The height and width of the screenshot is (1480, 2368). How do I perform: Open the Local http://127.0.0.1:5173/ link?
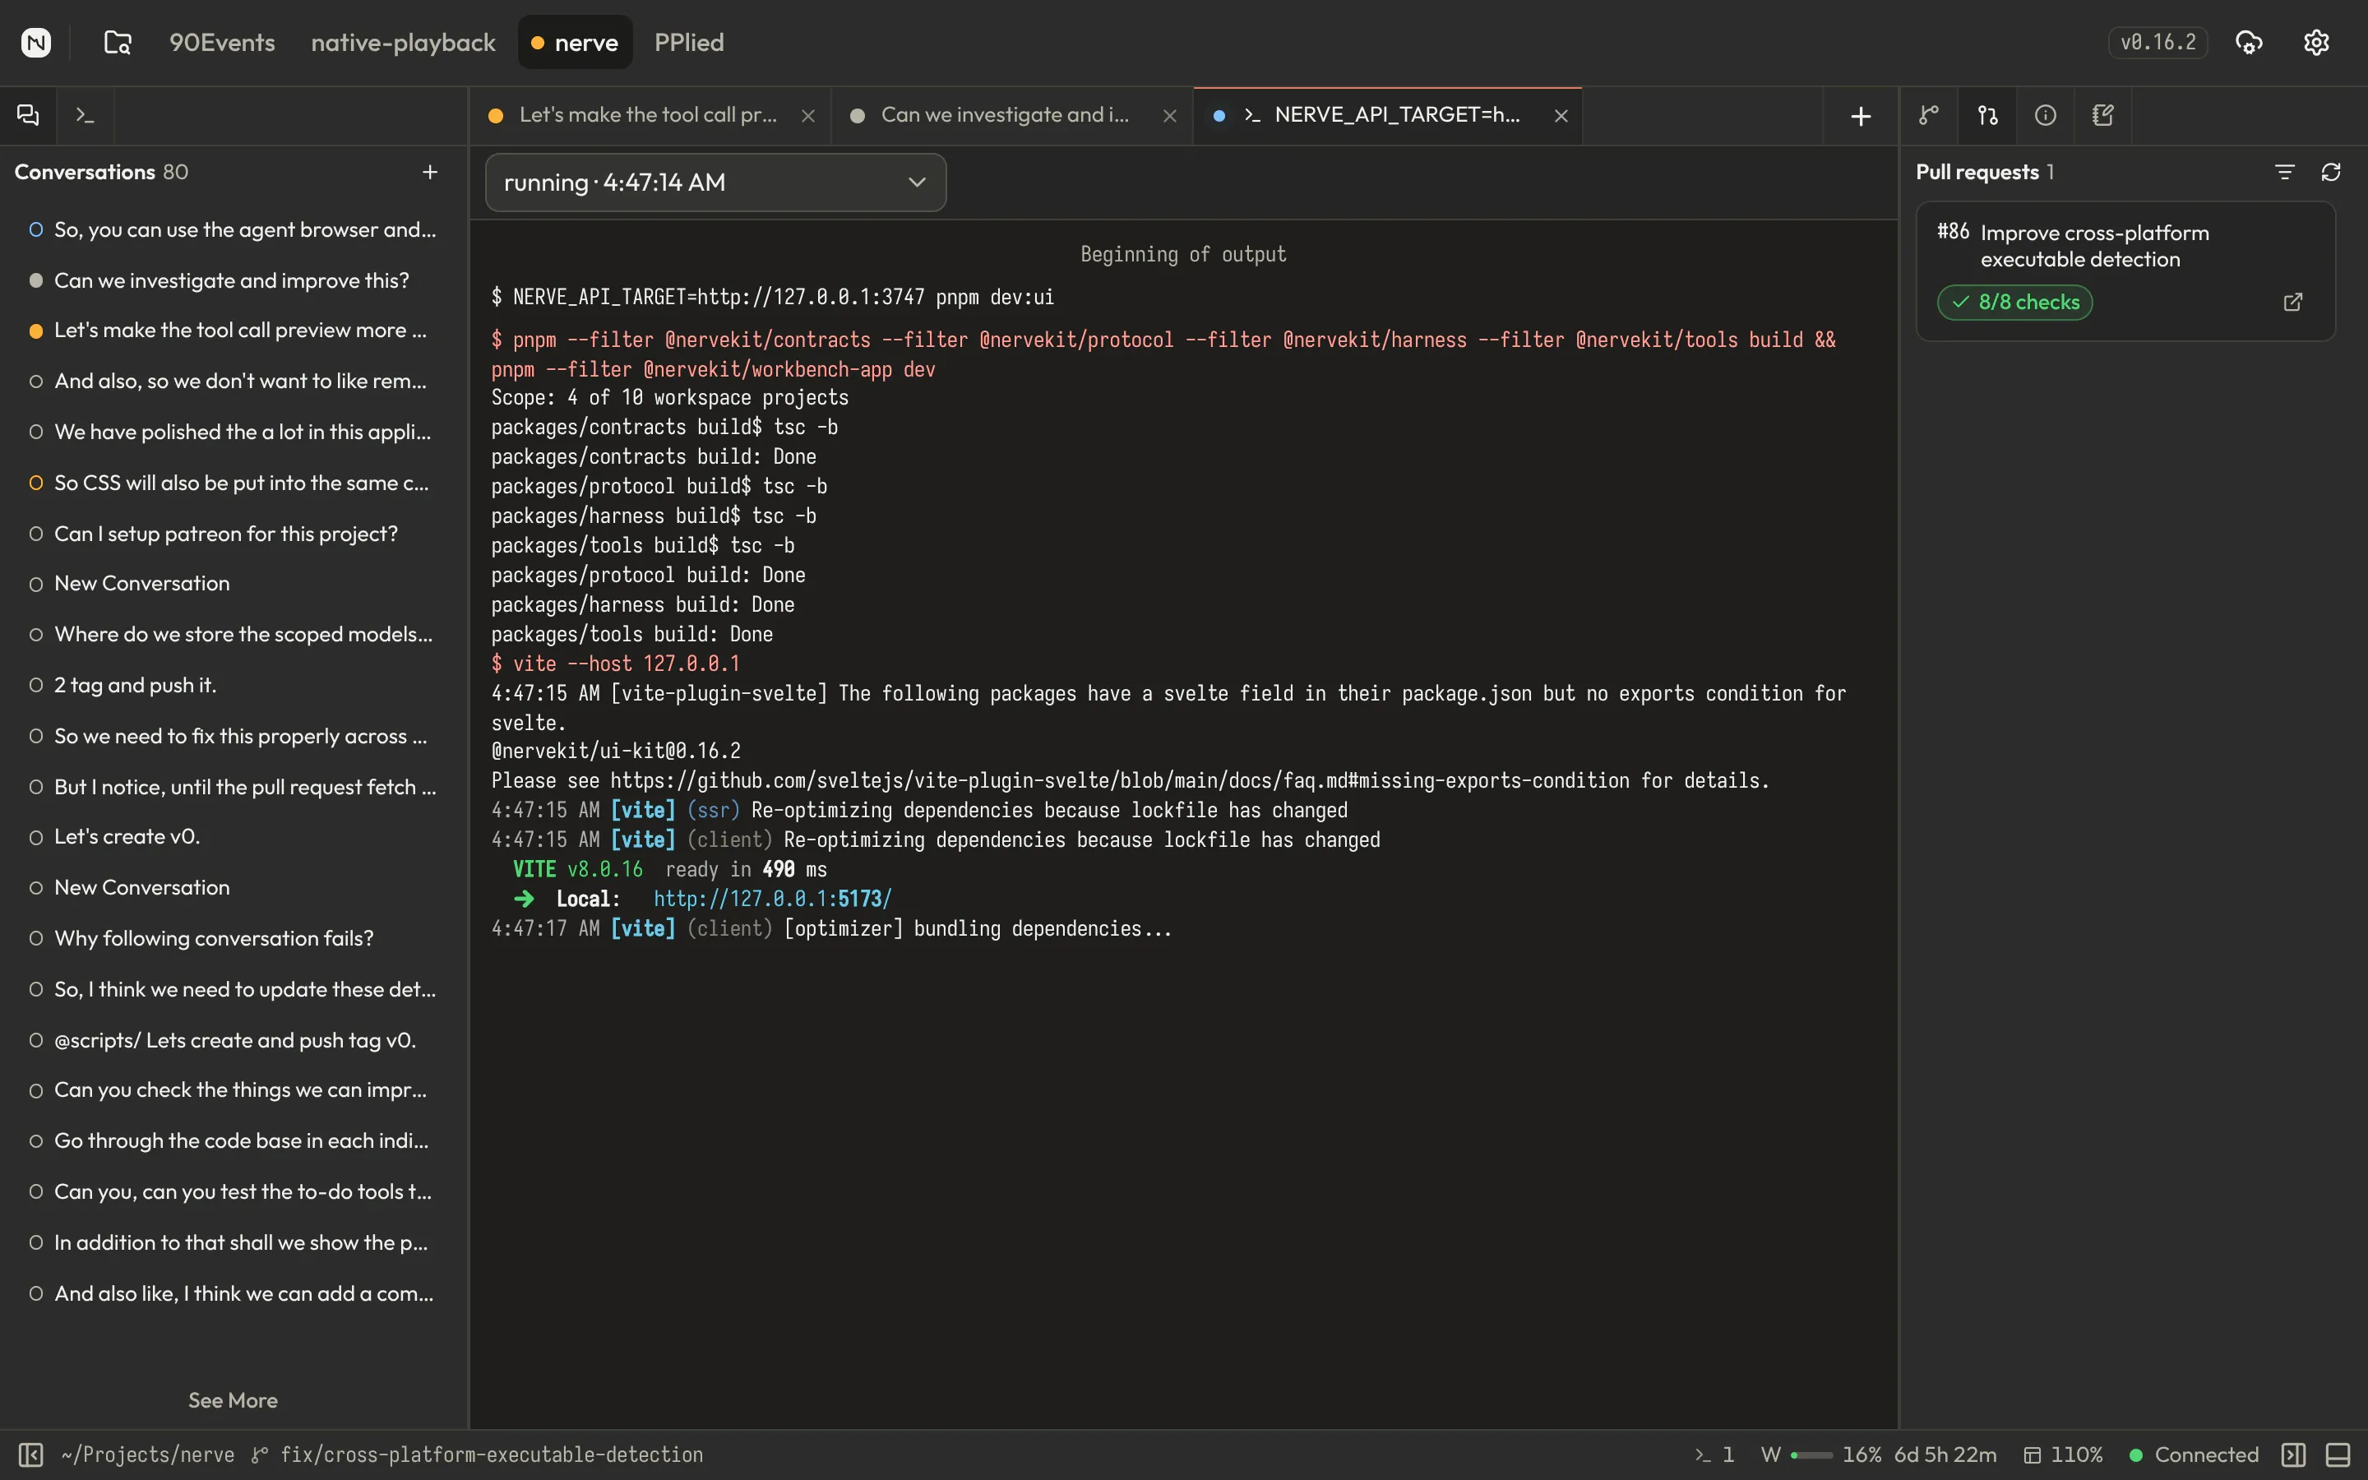click(772, 899)
